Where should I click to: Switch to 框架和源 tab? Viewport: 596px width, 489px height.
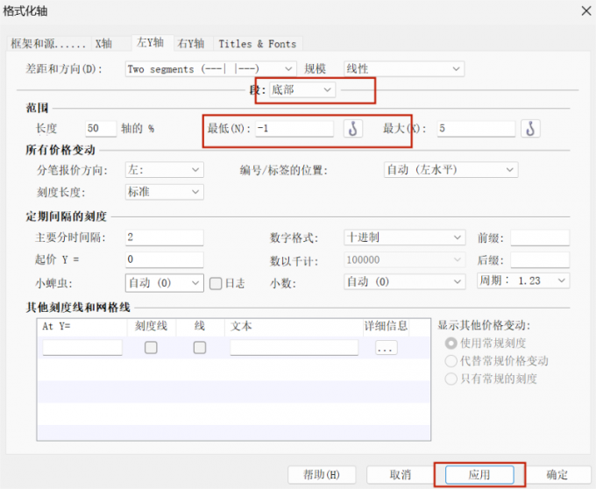[48, 44]
